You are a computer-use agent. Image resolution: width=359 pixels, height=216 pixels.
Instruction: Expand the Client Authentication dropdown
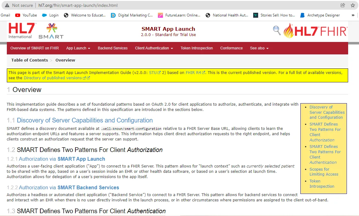click(x=154, y=48)
